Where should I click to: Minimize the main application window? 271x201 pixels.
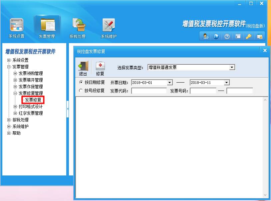(x=239, y=4)
